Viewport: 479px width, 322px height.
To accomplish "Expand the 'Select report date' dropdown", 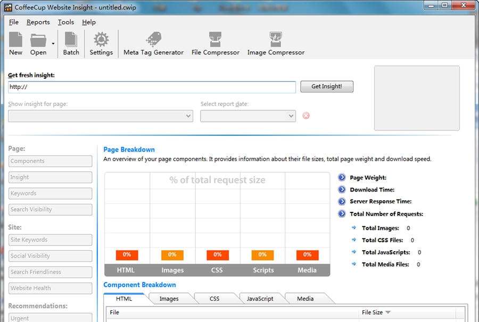I will point(291,115).
